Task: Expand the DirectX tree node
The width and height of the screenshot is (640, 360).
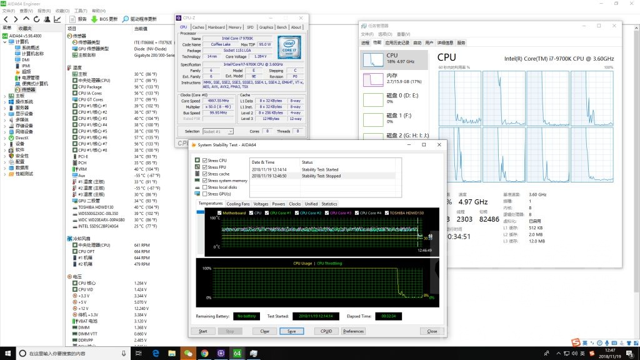Action: (5, 138)
